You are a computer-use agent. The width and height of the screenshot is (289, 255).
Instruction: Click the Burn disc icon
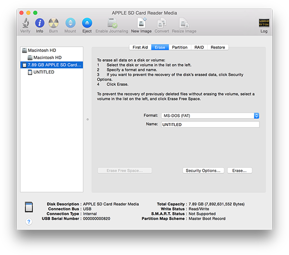point(54,23)
